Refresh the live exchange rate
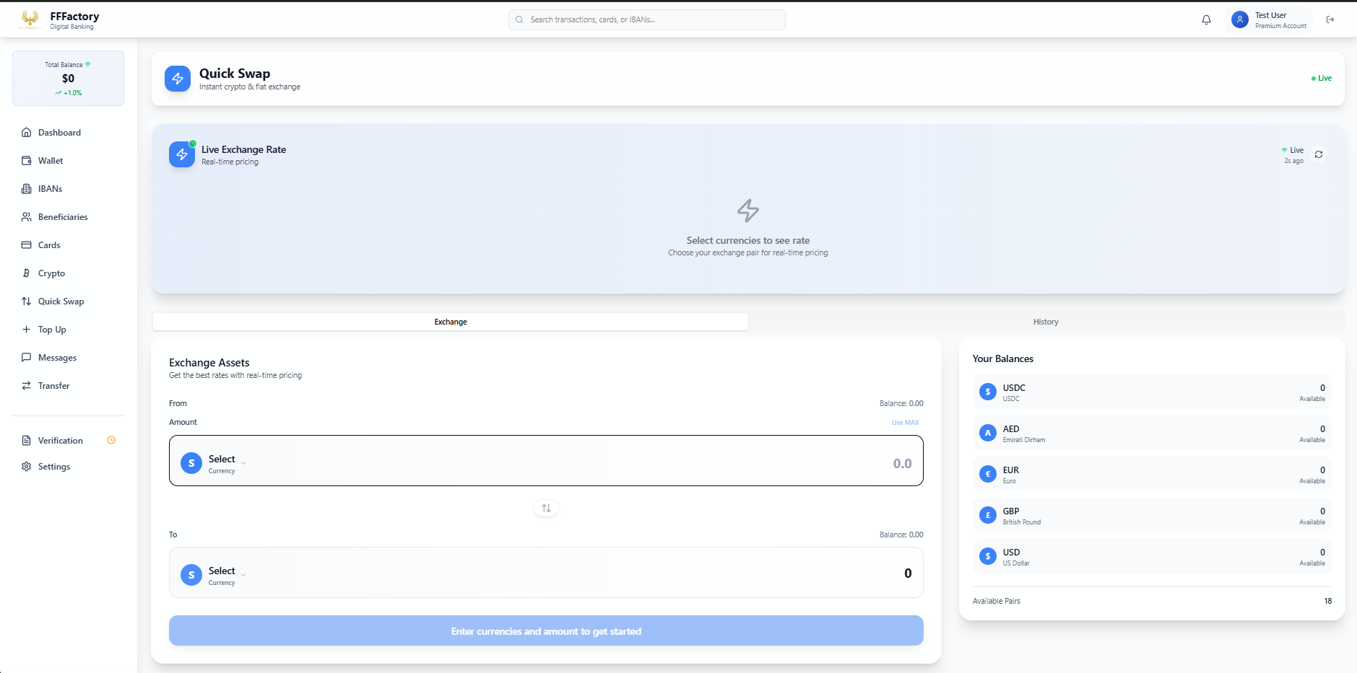The width and height of the screenshot is (1357, 673). (1319, 154)
